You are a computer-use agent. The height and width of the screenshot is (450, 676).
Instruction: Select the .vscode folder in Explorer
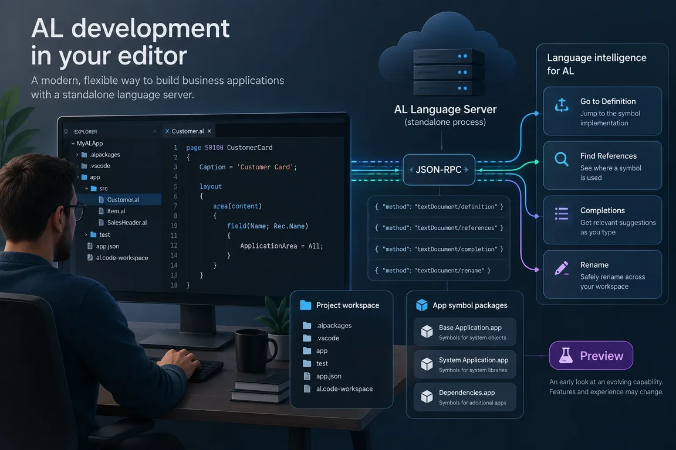[100, 166]
